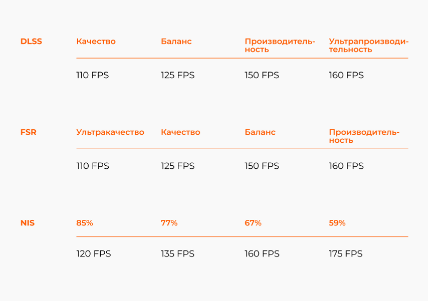Click NIS 77% header
Viewport: 428px width, 301px height.
point(169,223)
